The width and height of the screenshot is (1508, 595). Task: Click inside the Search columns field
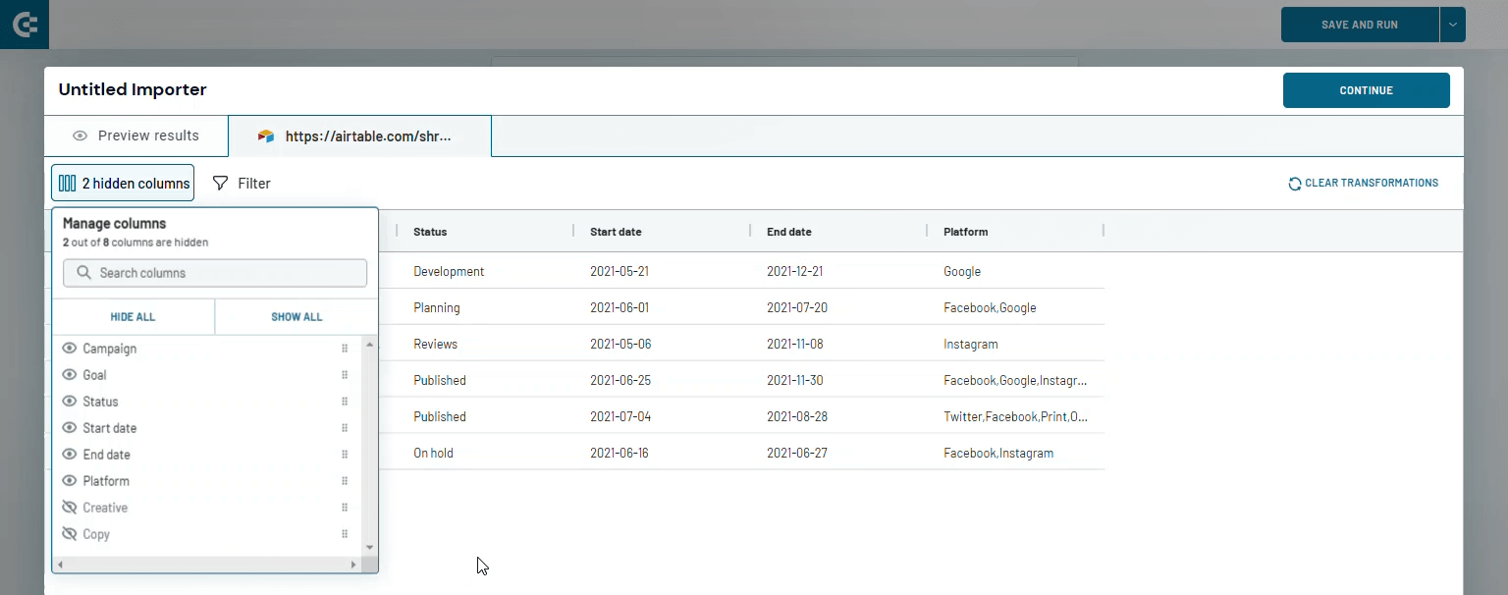(214, 272)
